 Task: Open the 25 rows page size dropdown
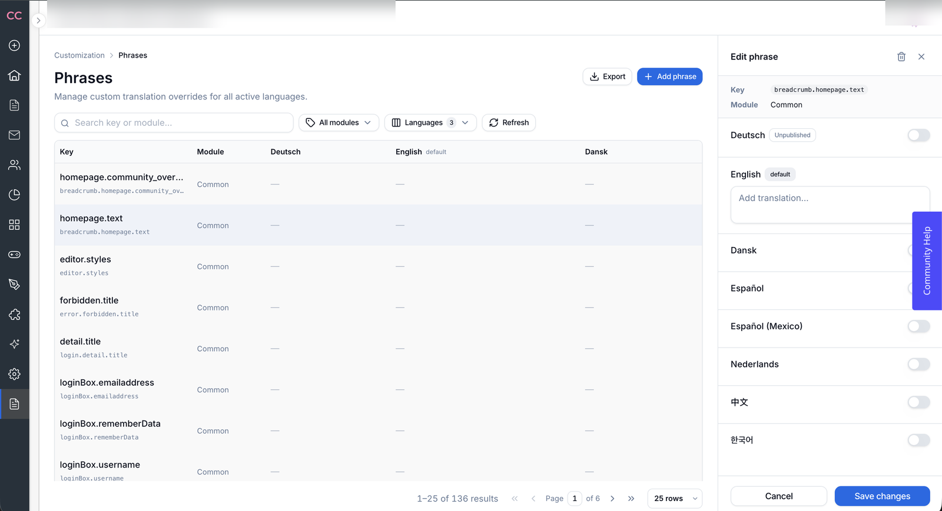(675, 499)
